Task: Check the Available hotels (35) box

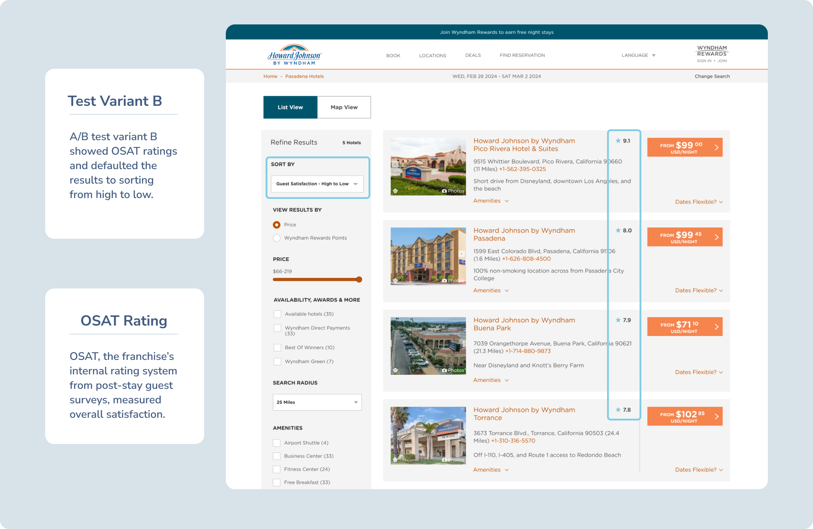Action: tap(277, 314)
